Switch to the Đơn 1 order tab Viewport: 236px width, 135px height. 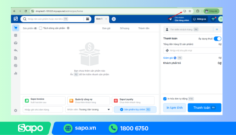(x=99, y=19)
